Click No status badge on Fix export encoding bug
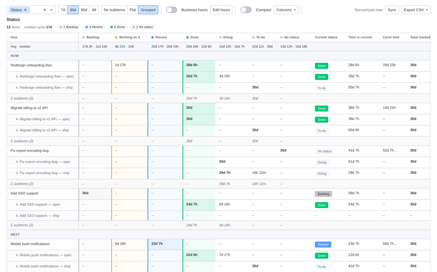437x272 pixels. point(324,151)
